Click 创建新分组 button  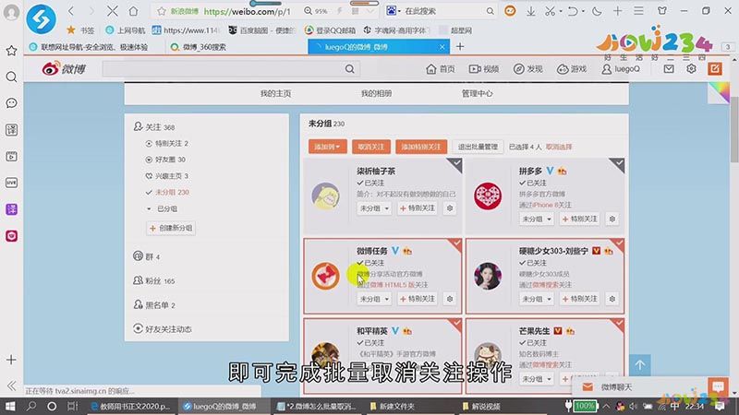pos(171,228)
